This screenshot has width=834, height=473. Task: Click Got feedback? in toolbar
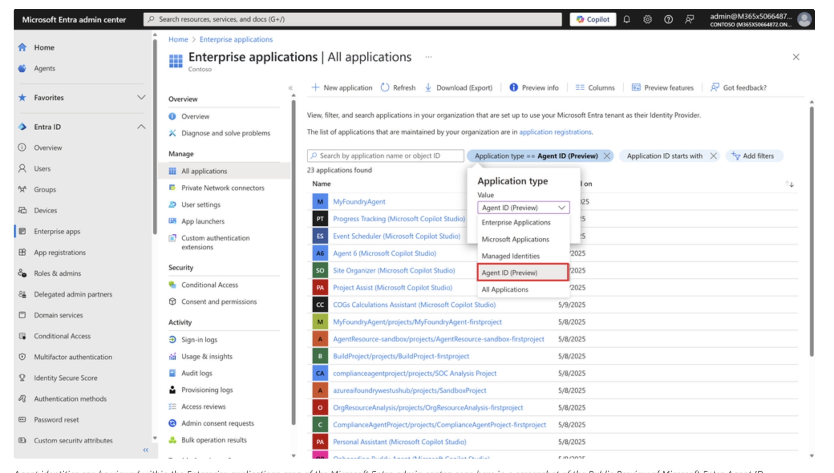[739, 88]
